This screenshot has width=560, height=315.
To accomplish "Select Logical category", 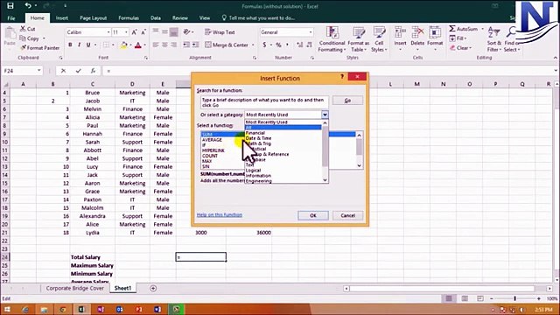I will [x=253, y=171].
